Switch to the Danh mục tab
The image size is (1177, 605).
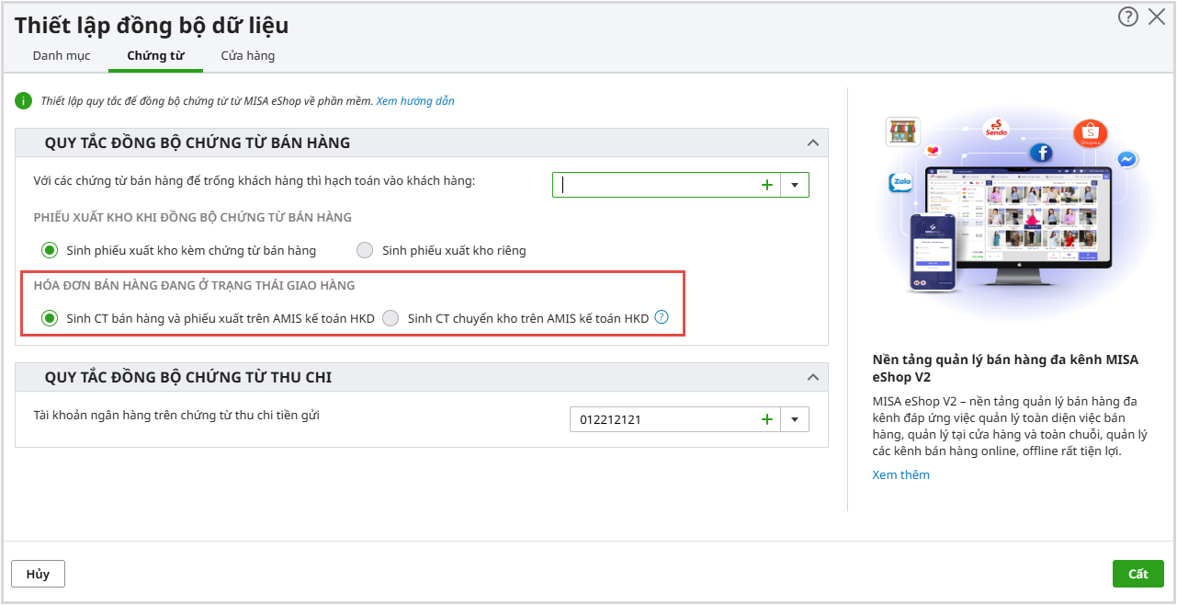(x=62, y=56)
